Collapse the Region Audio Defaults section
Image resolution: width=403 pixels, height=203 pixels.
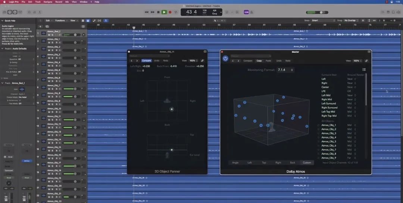(2, 49)
